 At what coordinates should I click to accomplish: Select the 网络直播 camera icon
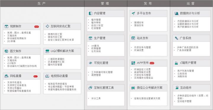click(7, 76)
